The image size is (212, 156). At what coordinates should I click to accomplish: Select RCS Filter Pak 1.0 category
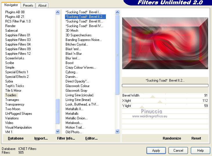[18, 21]
